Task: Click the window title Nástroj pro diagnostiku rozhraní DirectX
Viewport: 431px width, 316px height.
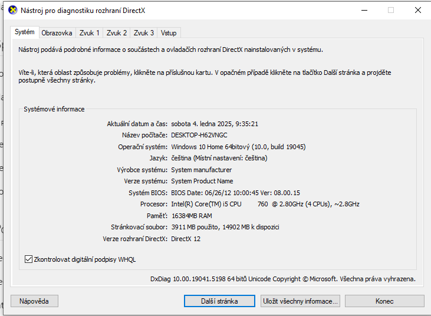Action: click(x=83, y=11)
